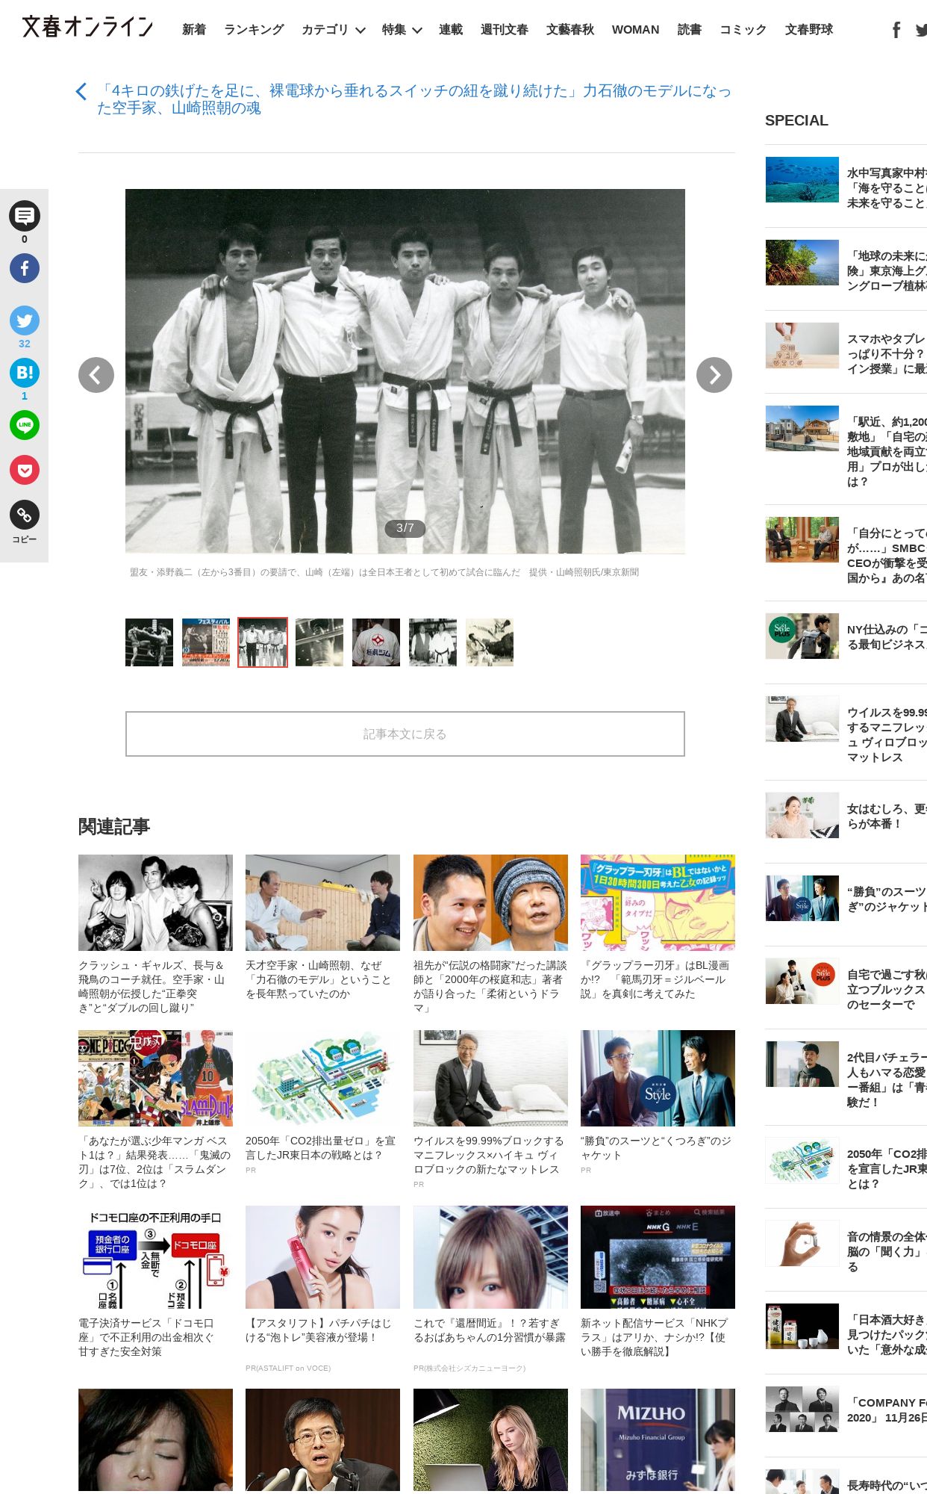Share article via LINE icon
927x1494 pixels.
point(25,425)
